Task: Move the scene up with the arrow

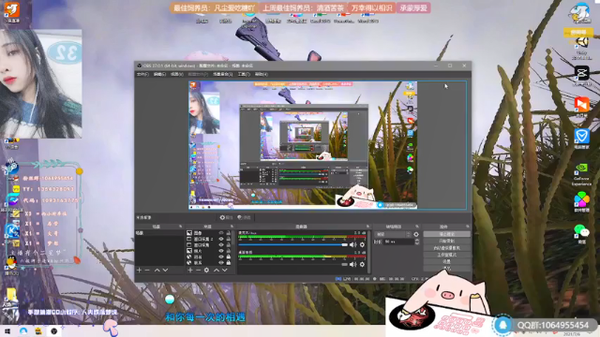Action: (x=157, y=271)
